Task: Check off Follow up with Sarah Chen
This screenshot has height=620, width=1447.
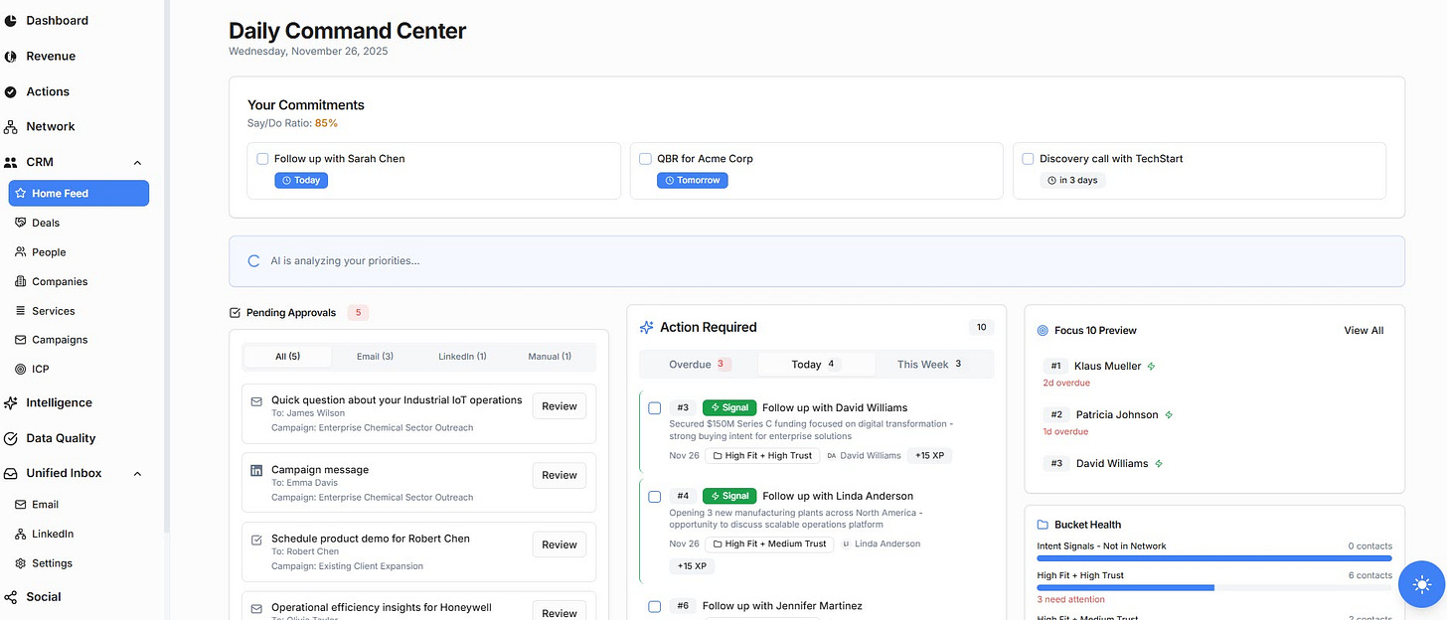Action: [262, 158]
